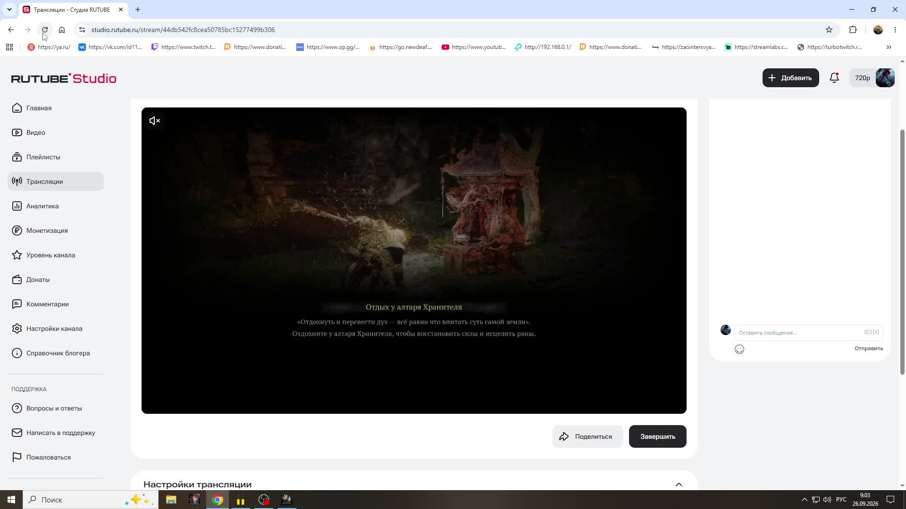Viewport: 906px width, 509px height.
Task: Go to Плейлисты in the sidebar
Action: pyautogui.click(x=56, y=157)
